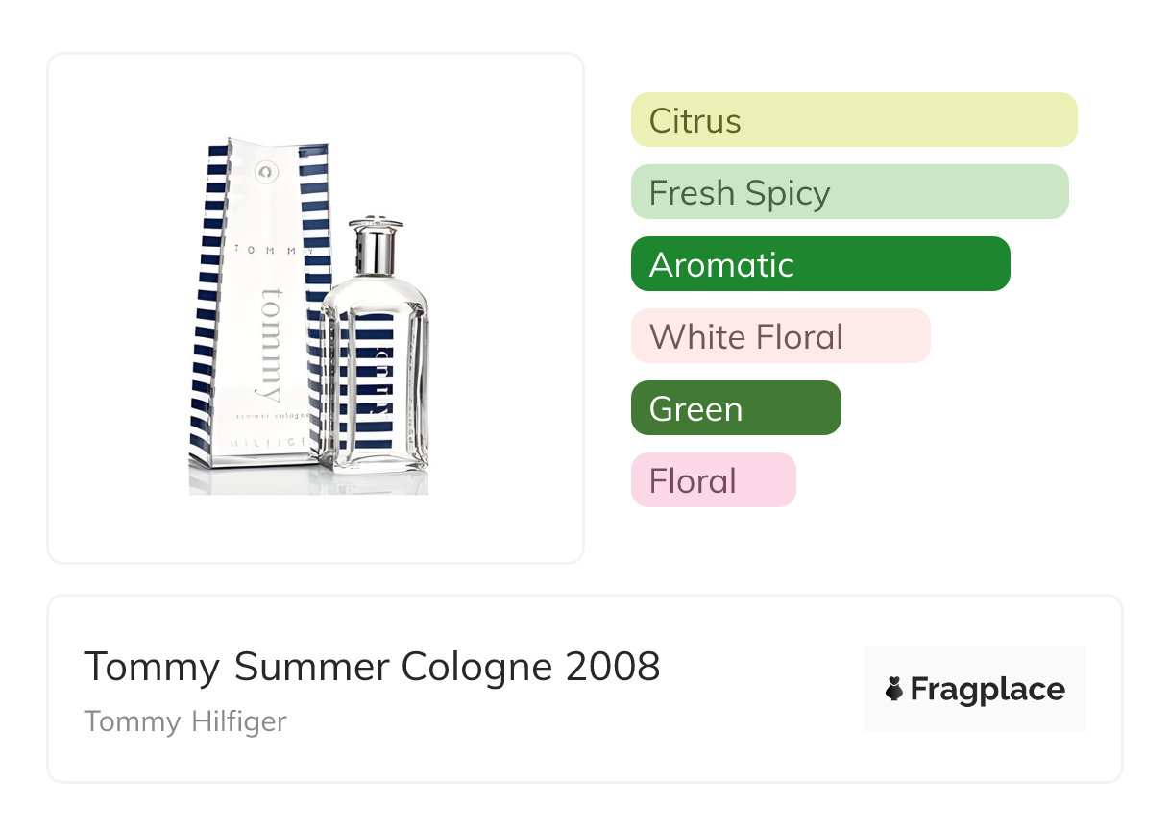Choose the White Floral accord bar
This screenshot has height=830, width=1170.
point(780,336)
